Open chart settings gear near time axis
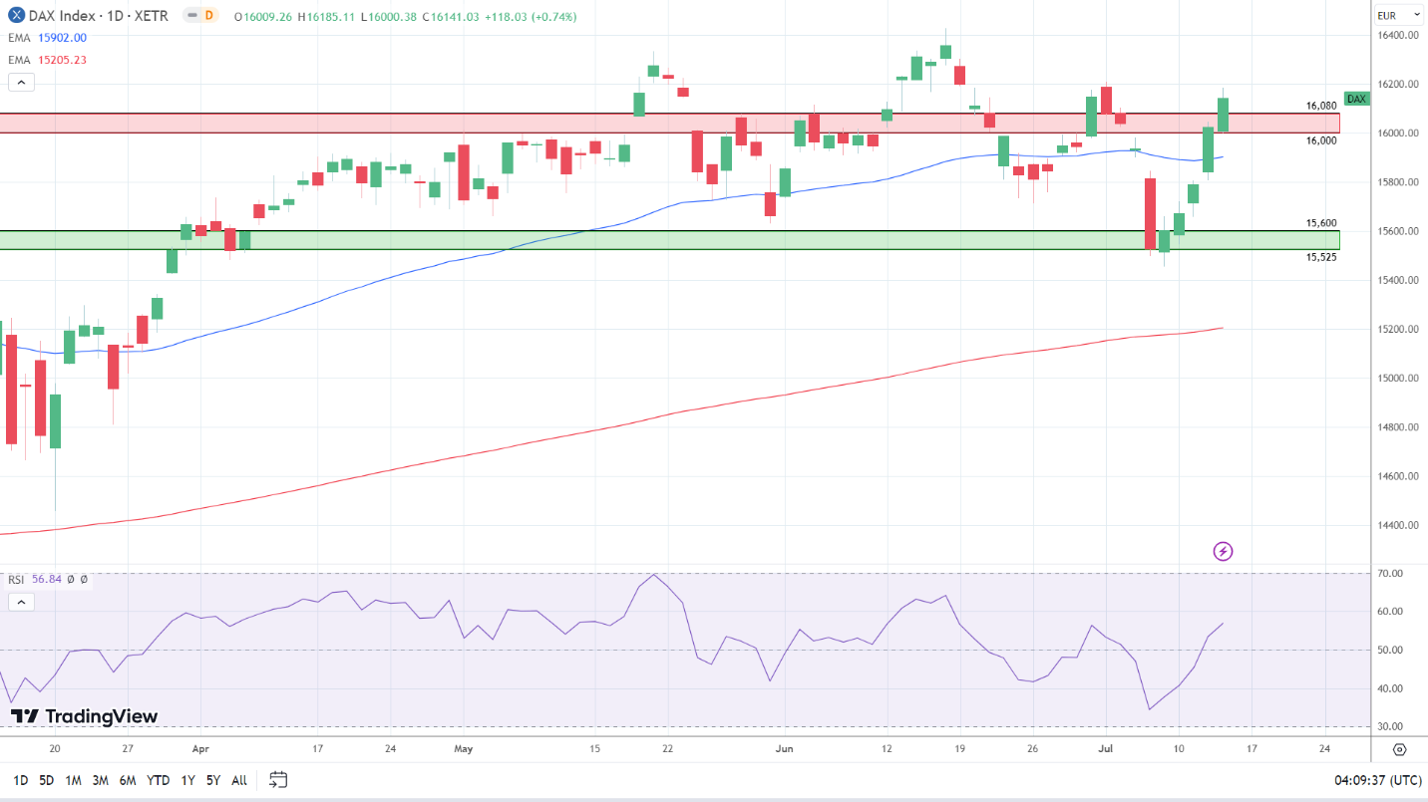This screenshot has width=1428, height=802. pos(1399,749)
